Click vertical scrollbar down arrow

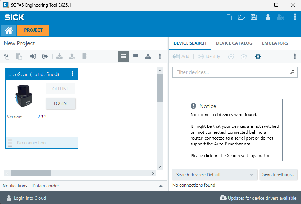pos(160,167)
